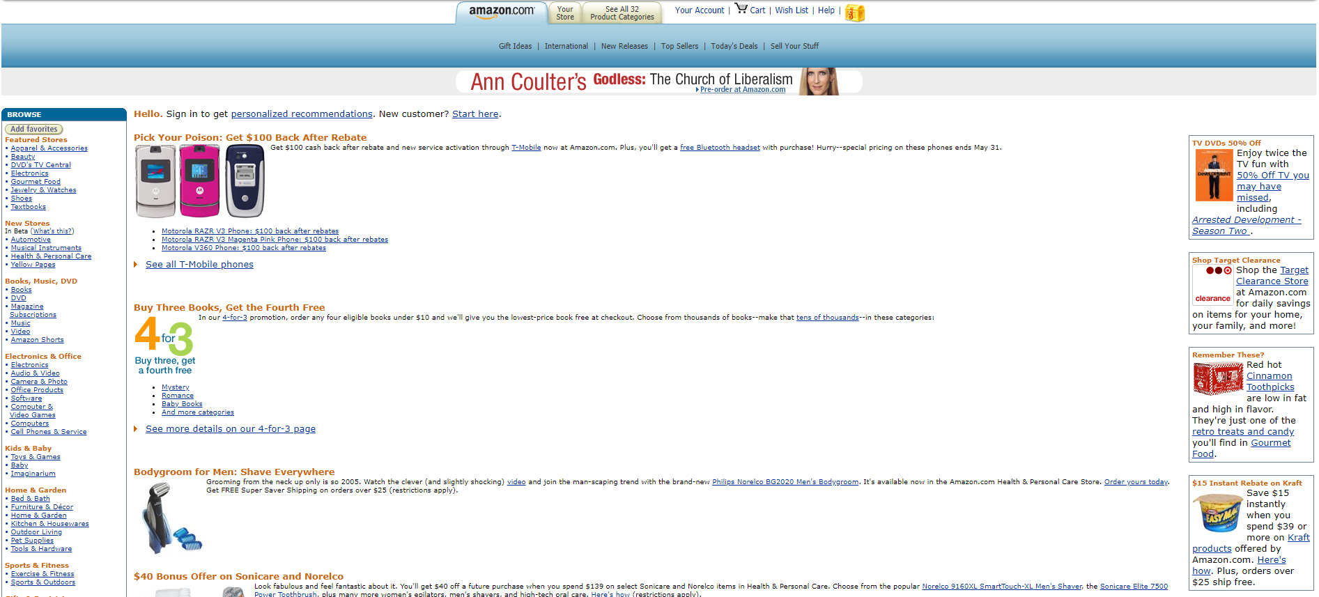This screenshot has height=597, width=1319.
Task: Open the Baby Books category
Action: 182,404
